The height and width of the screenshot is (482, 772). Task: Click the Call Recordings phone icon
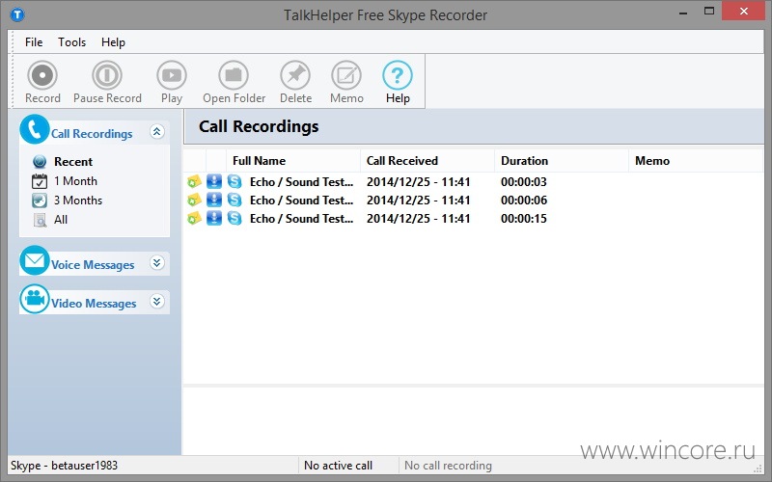35,130
